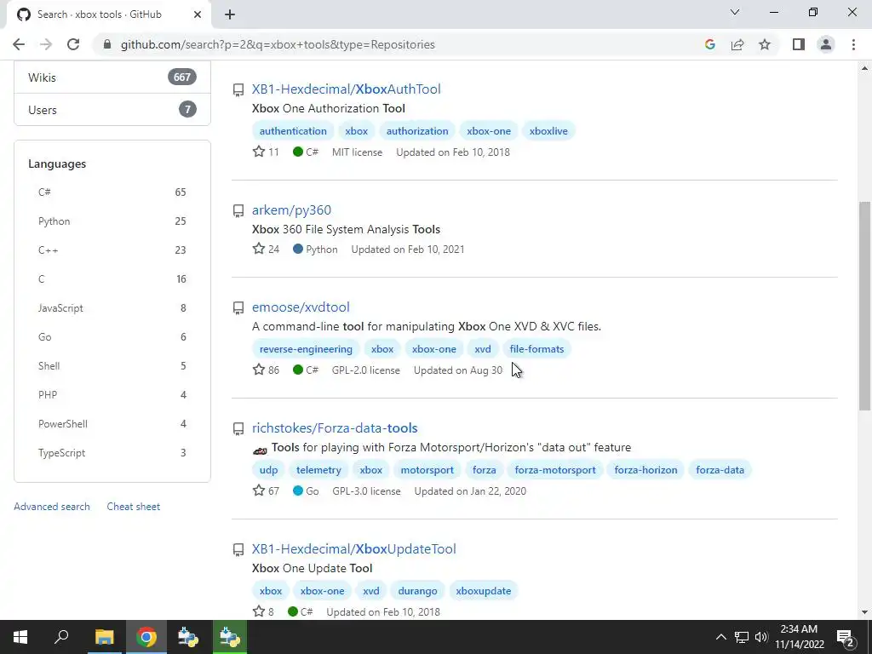Filter results by TypeScript language
Image resolution: width=872 pixels, height=654 pixels.
pos(112,452)
